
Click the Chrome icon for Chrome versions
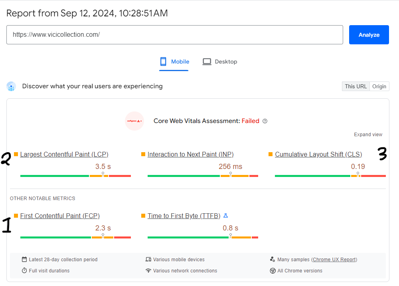pos(273,271)
